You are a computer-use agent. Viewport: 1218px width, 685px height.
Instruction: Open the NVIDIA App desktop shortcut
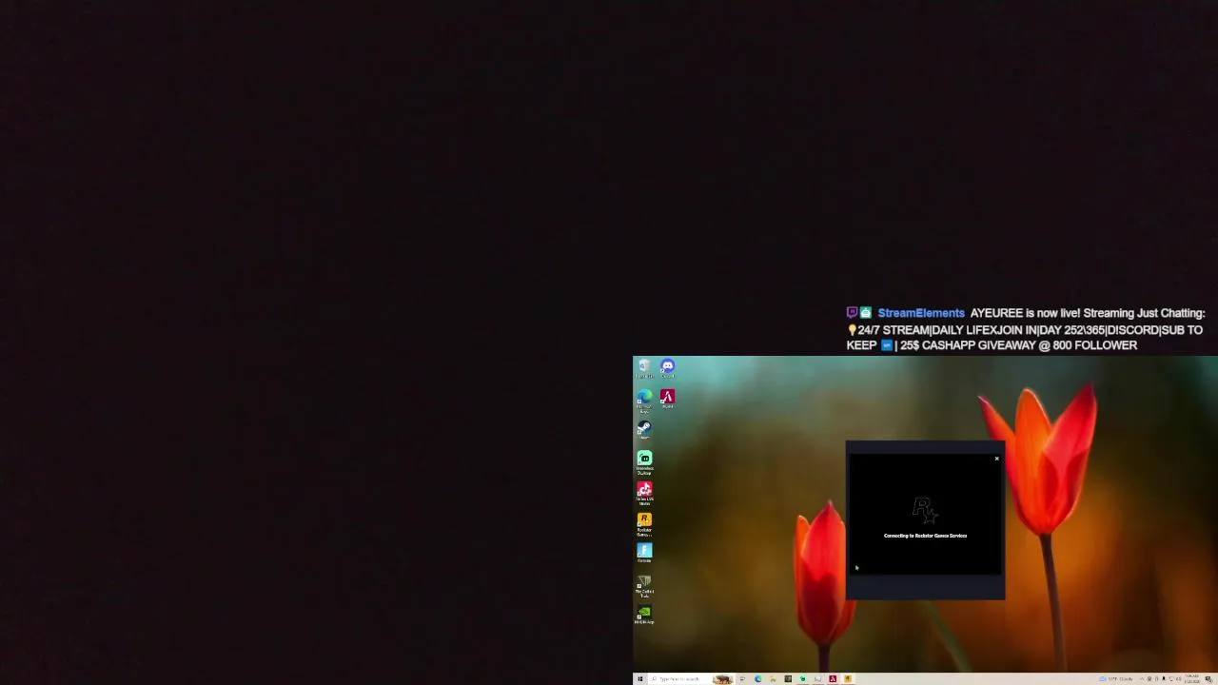point(644,616)
